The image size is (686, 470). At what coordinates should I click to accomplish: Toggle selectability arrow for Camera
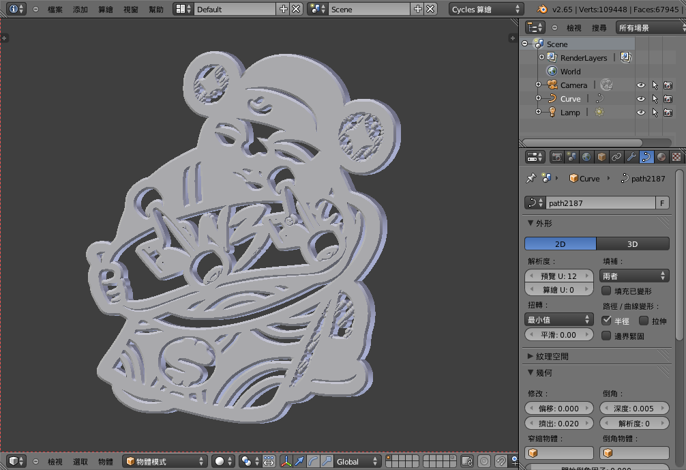(x=655, y=85)
